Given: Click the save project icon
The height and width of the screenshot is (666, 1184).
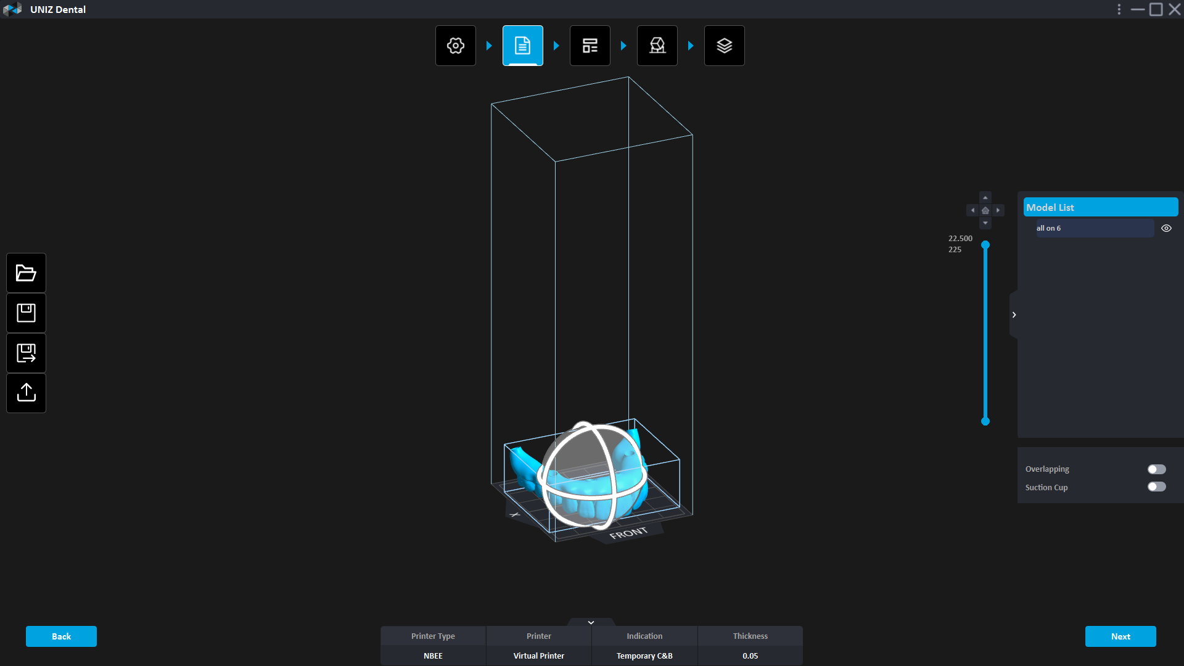Looking at the screenshot, I should 26,313.
